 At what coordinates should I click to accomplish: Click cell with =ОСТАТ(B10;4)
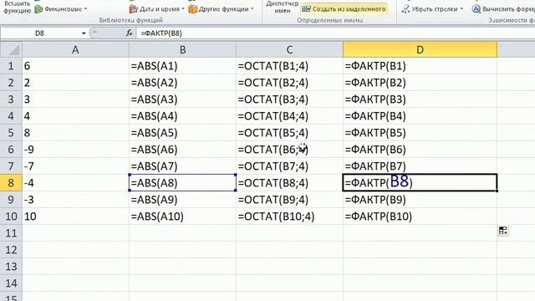point(289,217)
